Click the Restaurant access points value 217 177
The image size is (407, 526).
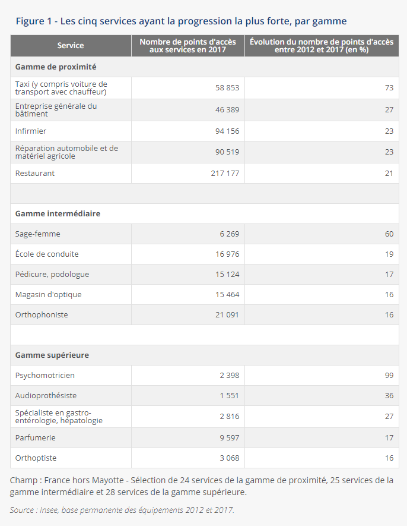225,174
